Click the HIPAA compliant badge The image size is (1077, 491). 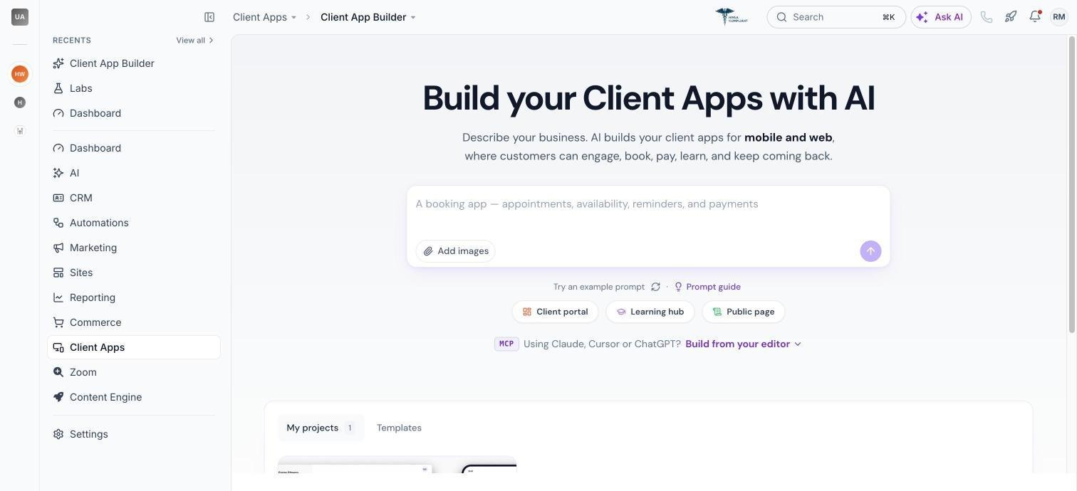coord(732,17)
